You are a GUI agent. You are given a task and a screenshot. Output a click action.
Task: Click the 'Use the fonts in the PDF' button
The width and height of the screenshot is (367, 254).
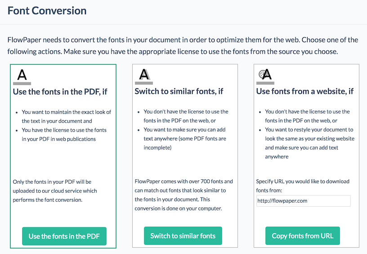(64, 236)
